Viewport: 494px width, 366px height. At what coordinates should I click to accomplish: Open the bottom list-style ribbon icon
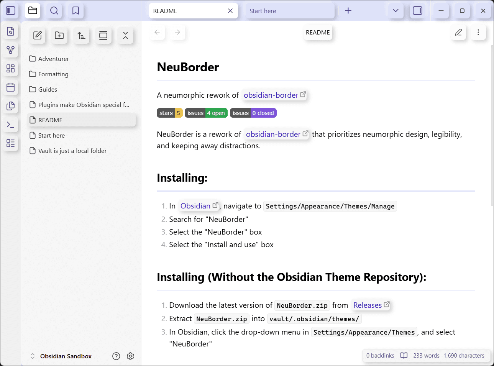click(x=11, y=143)
